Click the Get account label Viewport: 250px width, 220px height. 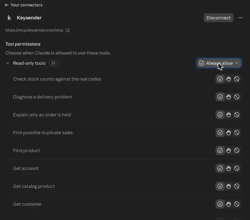[26, 168]
